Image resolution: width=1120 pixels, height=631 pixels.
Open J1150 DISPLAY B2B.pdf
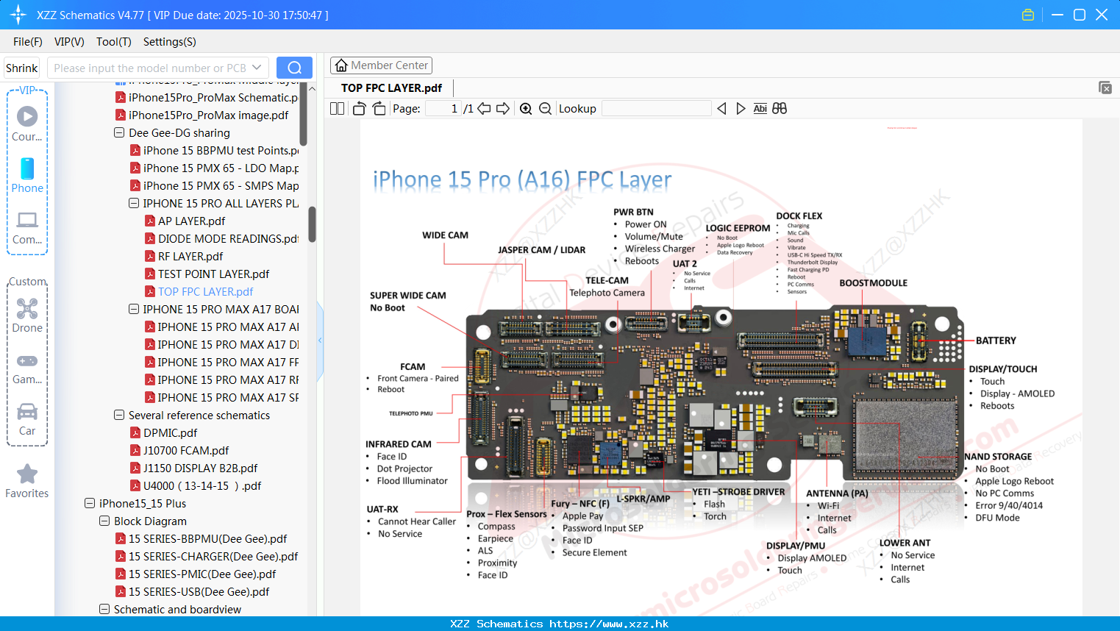pos(200,468)
